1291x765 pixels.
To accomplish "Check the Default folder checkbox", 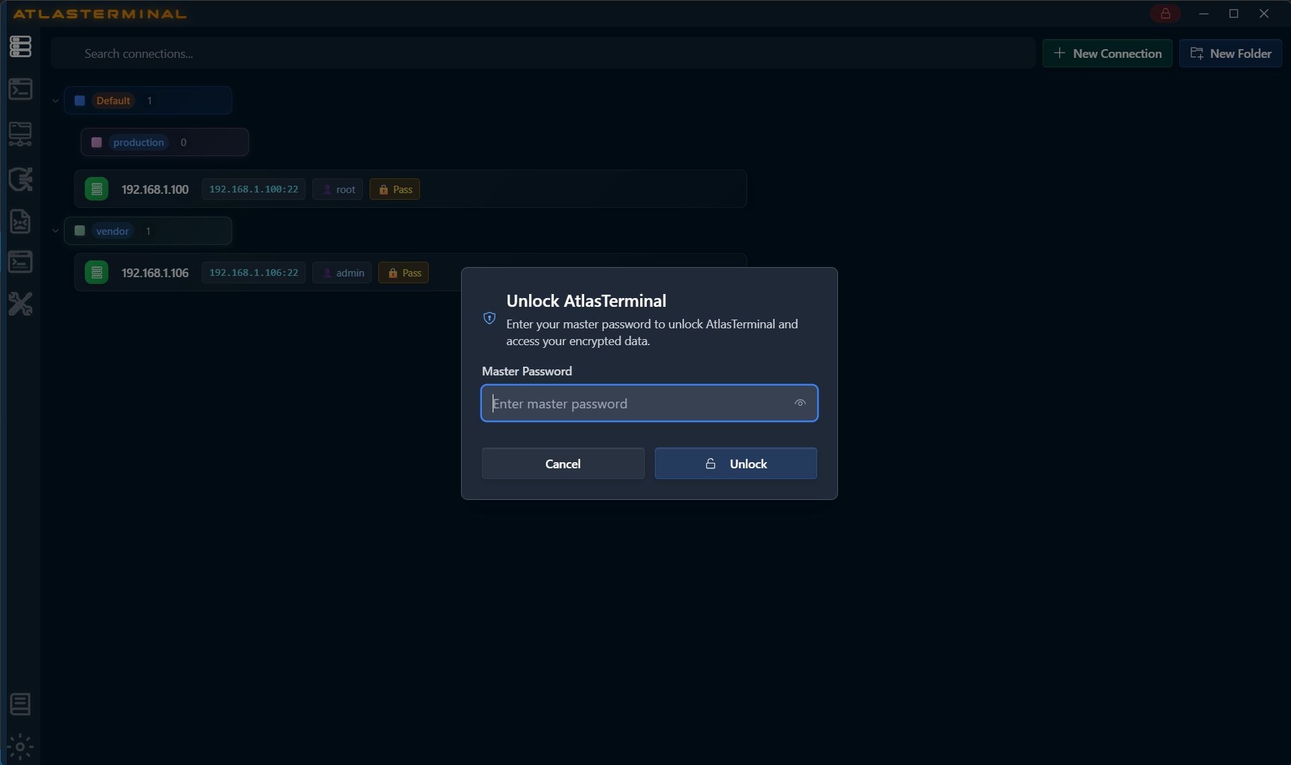I will [79, 100].
